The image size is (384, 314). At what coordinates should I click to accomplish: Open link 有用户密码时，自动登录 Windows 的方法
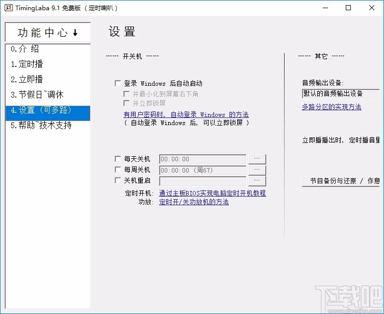click(186, 114)
